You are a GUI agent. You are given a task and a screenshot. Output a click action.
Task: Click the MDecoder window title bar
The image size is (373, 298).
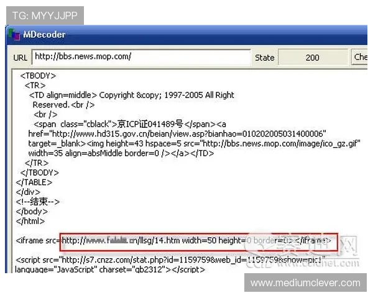tap(186, 35)
